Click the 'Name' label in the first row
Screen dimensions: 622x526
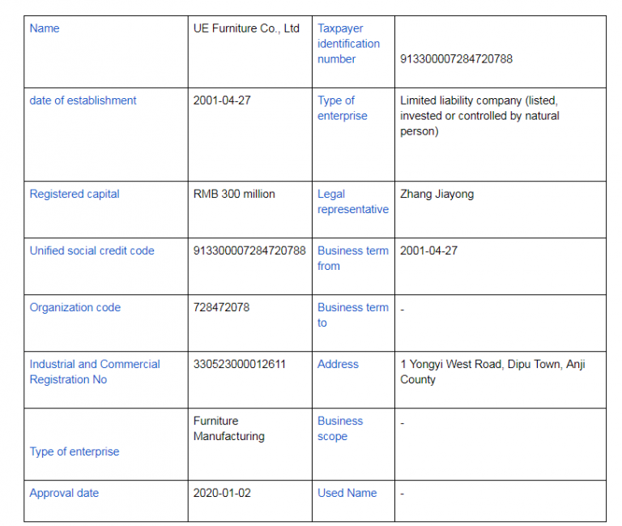coord(45,28)
